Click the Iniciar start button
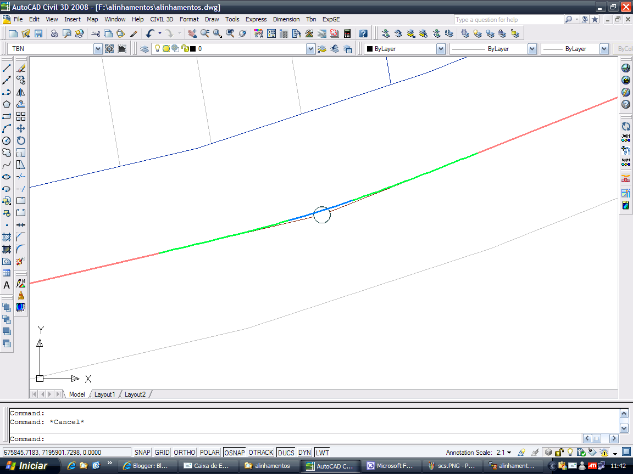633x474 pixels. [x=29, y=466]
